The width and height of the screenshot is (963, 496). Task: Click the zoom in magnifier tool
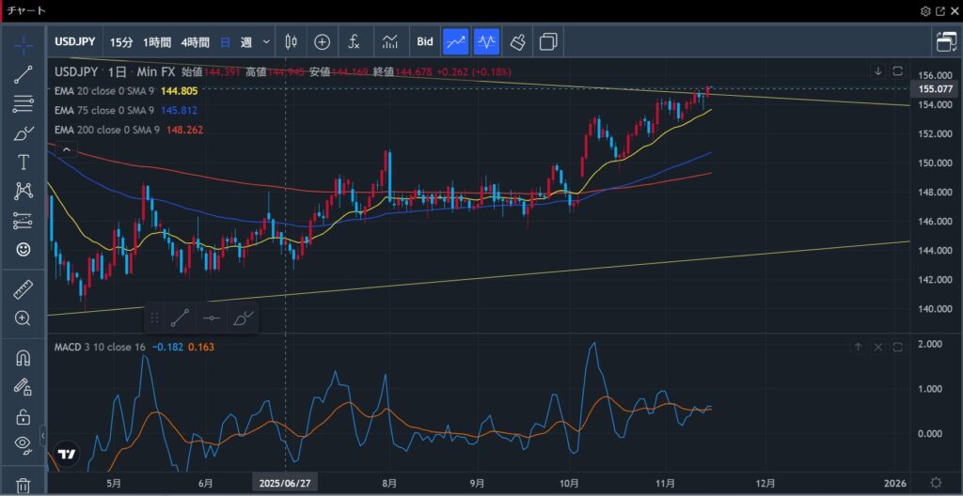click(x=24, y=318)
